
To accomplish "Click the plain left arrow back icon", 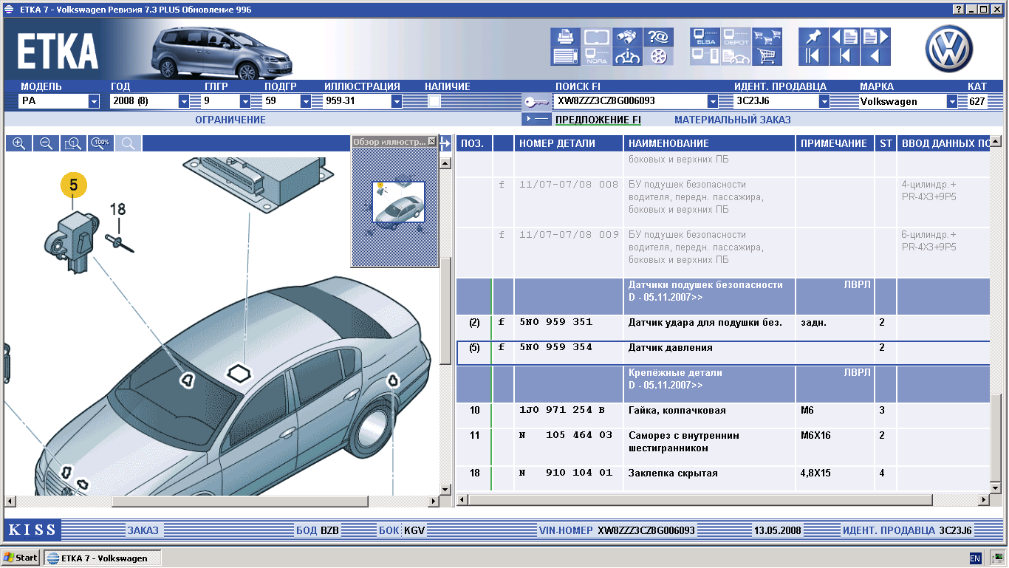I will 875,56.
